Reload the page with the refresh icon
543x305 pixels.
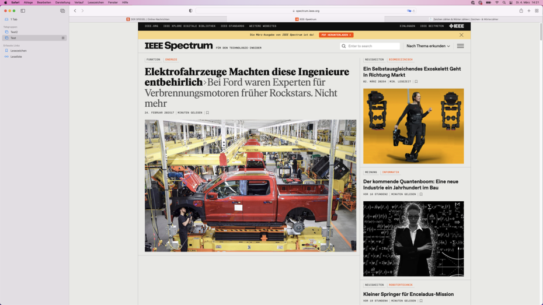coord(413,10)
